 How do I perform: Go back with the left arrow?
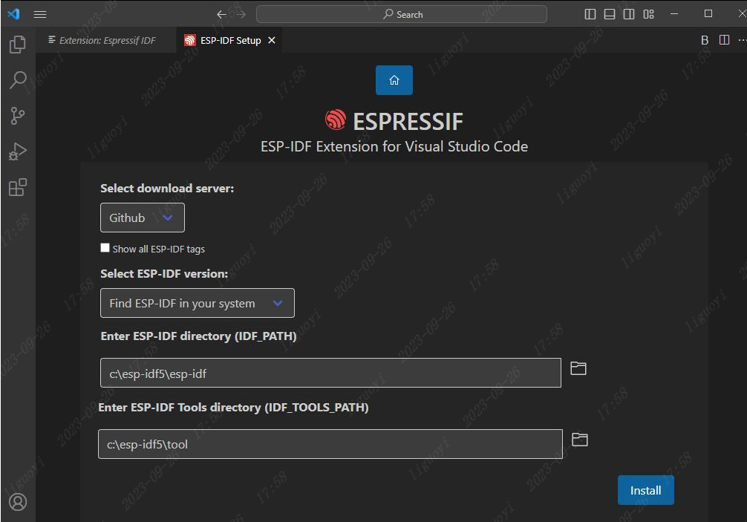(x=221, y=14)
